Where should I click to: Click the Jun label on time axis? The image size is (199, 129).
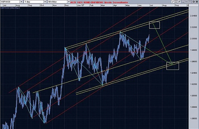(139, 5)
